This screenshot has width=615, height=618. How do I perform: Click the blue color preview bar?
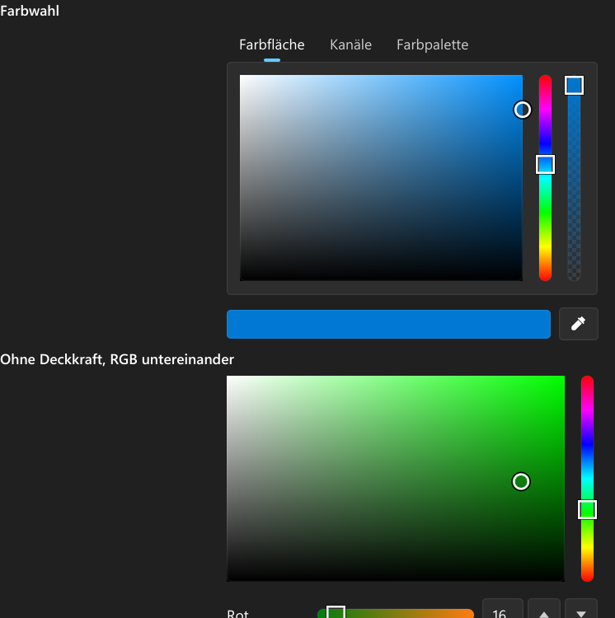click(388, 324)
